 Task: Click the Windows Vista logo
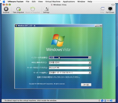pos(58,43)
